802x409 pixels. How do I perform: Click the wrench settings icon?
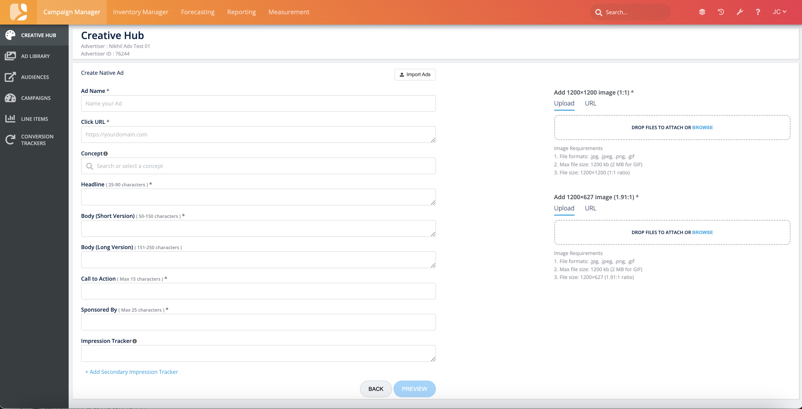(740, 12)
